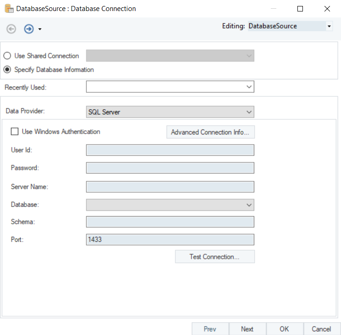Click Advanced Connection Info button
This screenshot has height=335, width=341.
click(x=210, y=132)
